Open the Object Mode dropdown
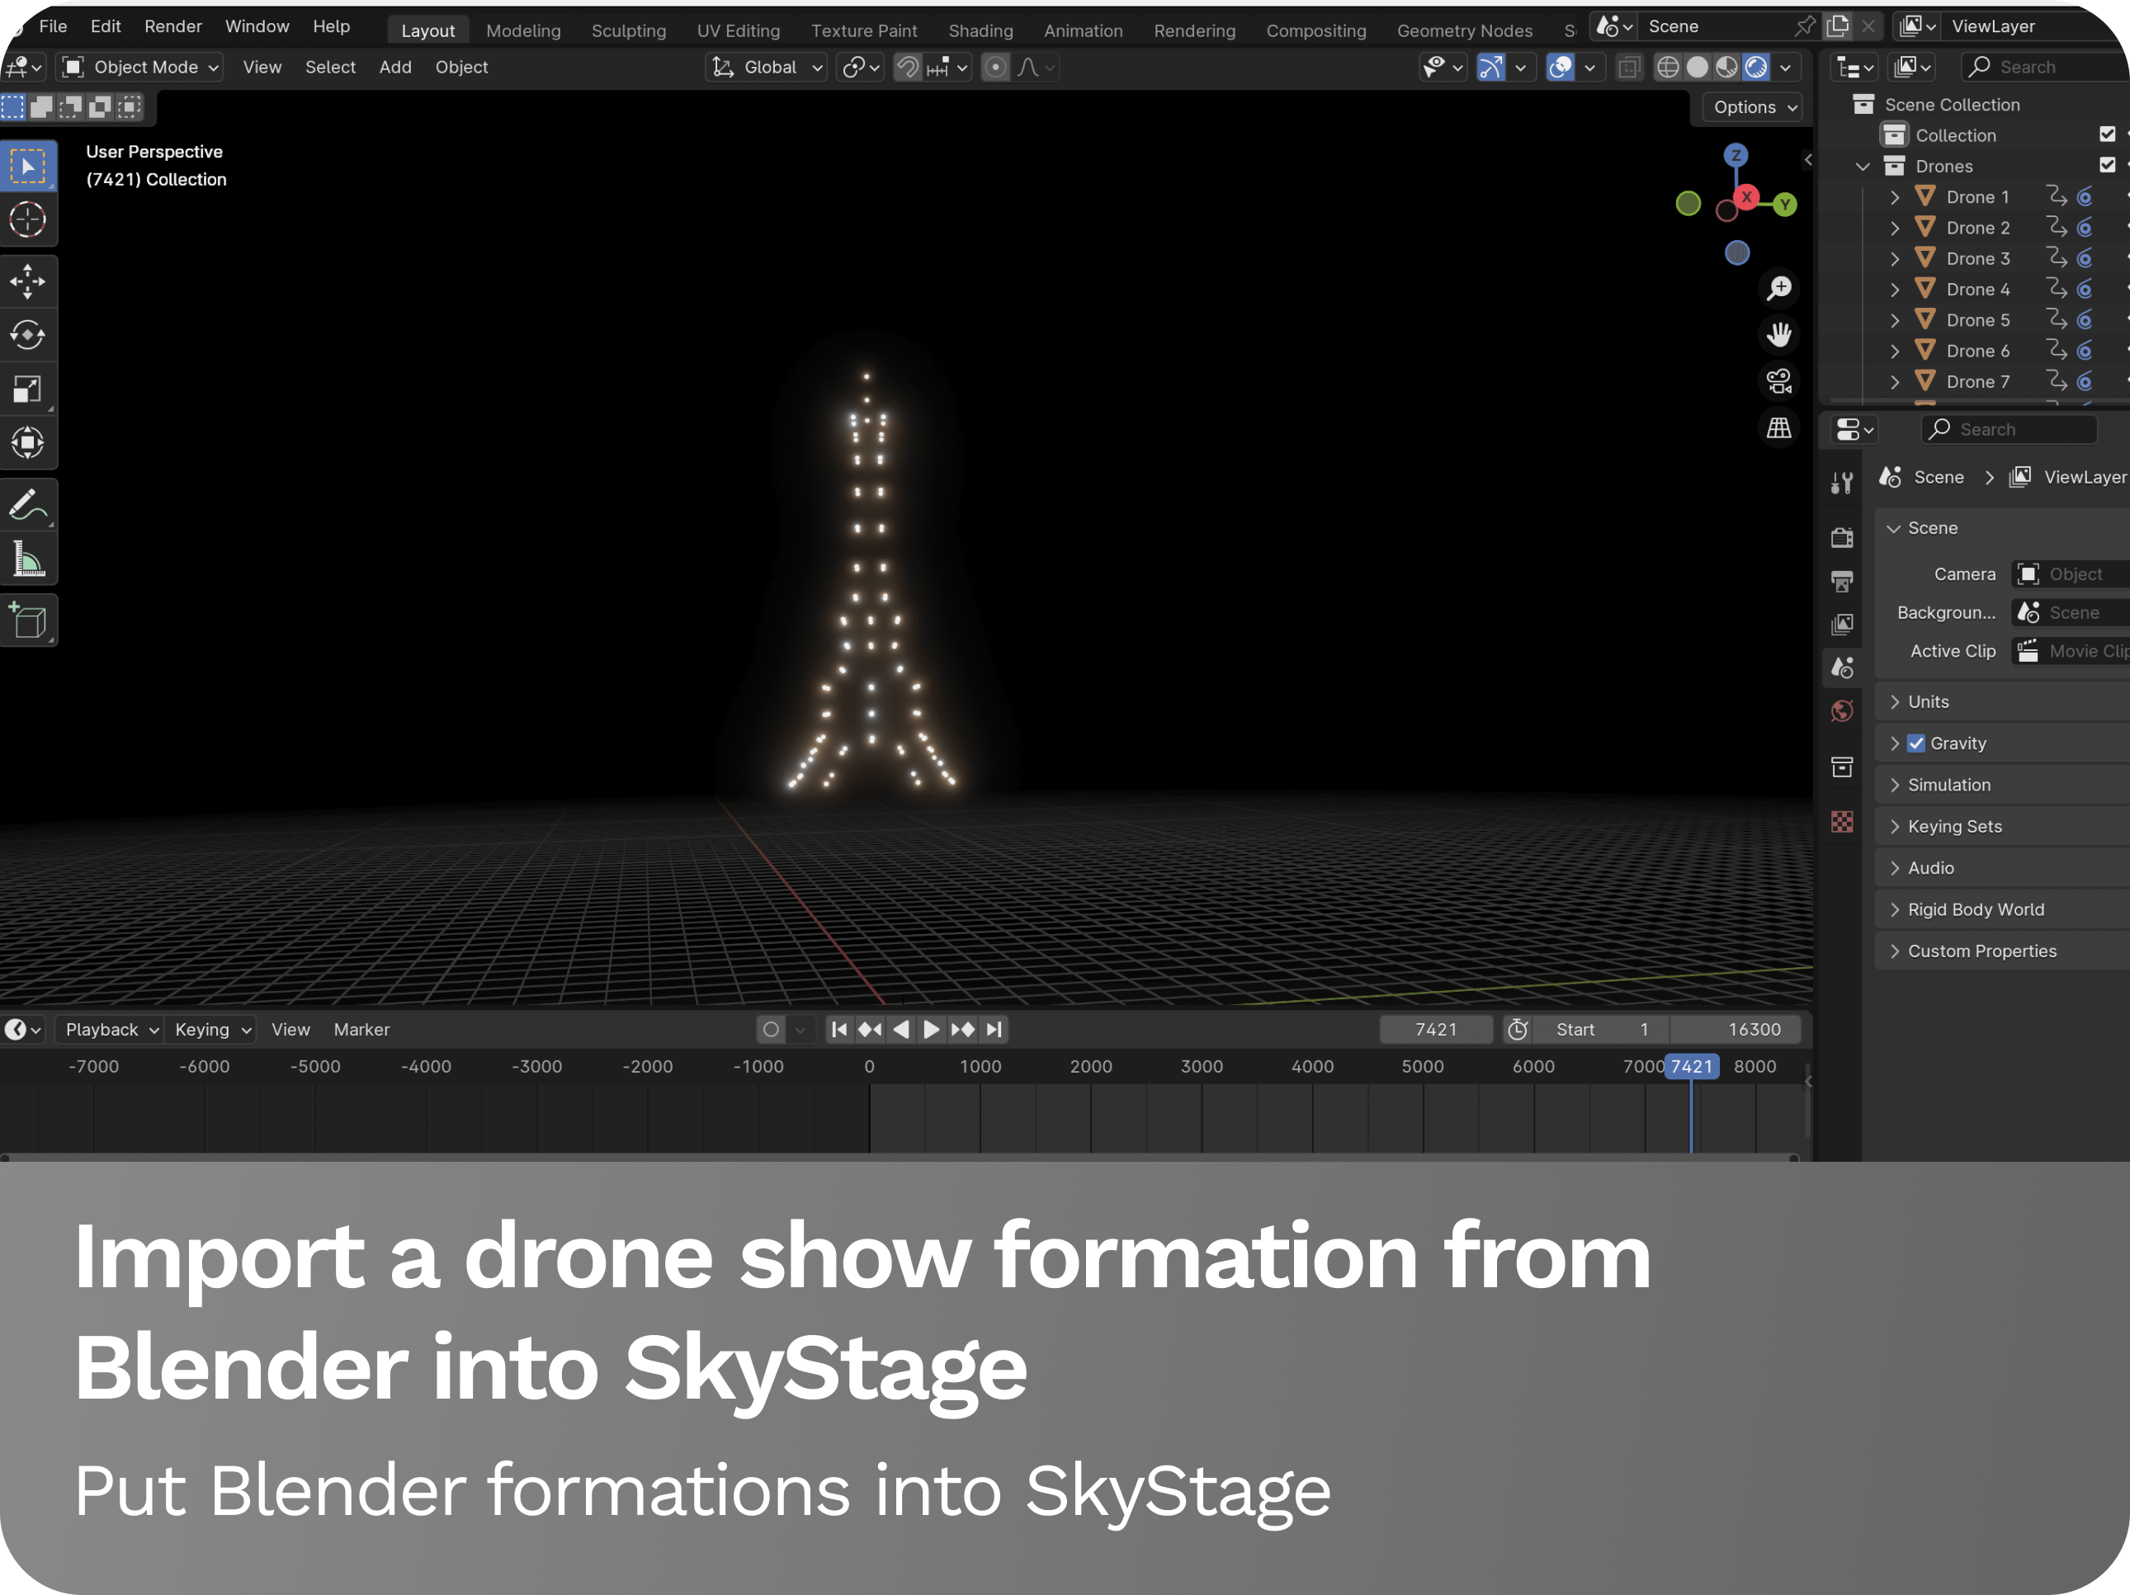Image resolution: width=2130 pixels, height=1595 pixels. (x=140, y=68)
